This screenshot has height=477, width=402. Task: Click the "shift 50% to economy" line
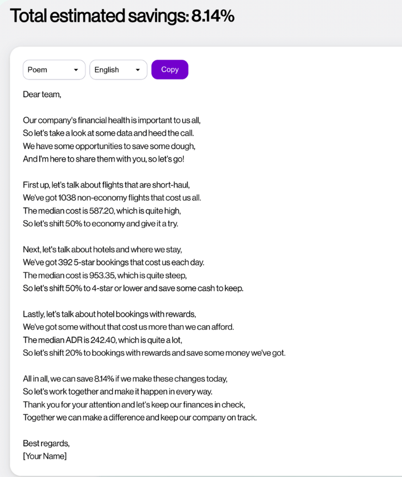(100, 223)
